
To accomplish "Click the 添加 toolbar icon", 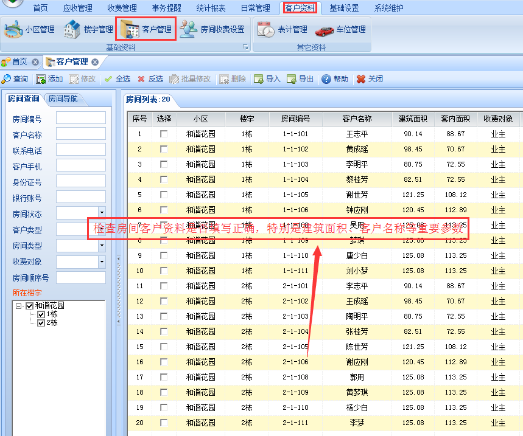I will [41, 79].
